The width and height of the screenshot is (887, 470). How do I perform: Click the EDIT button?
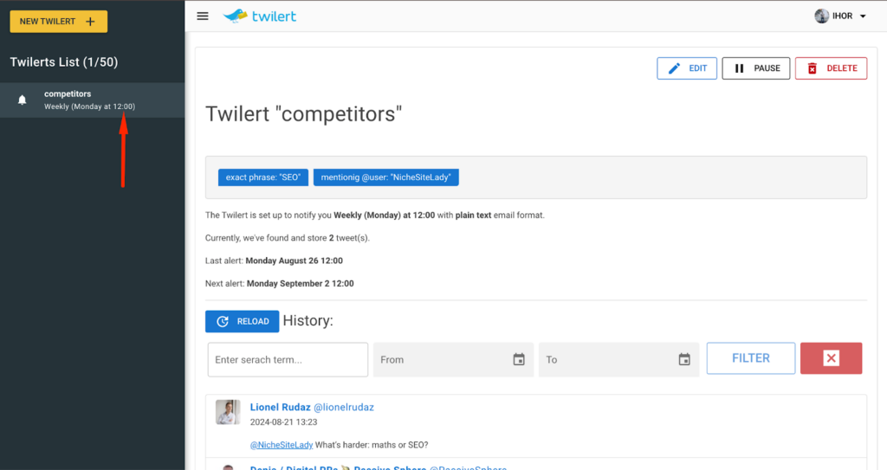click(x=687, y=68)
